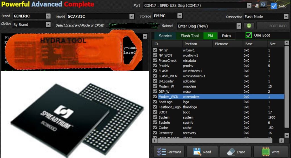This screenshot has height=158, width=291.
Task: Click the green reboot power icon
Action: 249,26
